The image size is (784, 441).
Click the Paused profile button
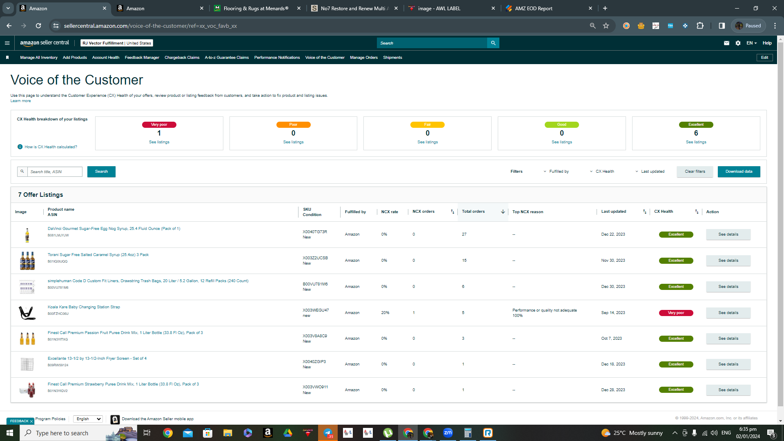pos(748,26)
